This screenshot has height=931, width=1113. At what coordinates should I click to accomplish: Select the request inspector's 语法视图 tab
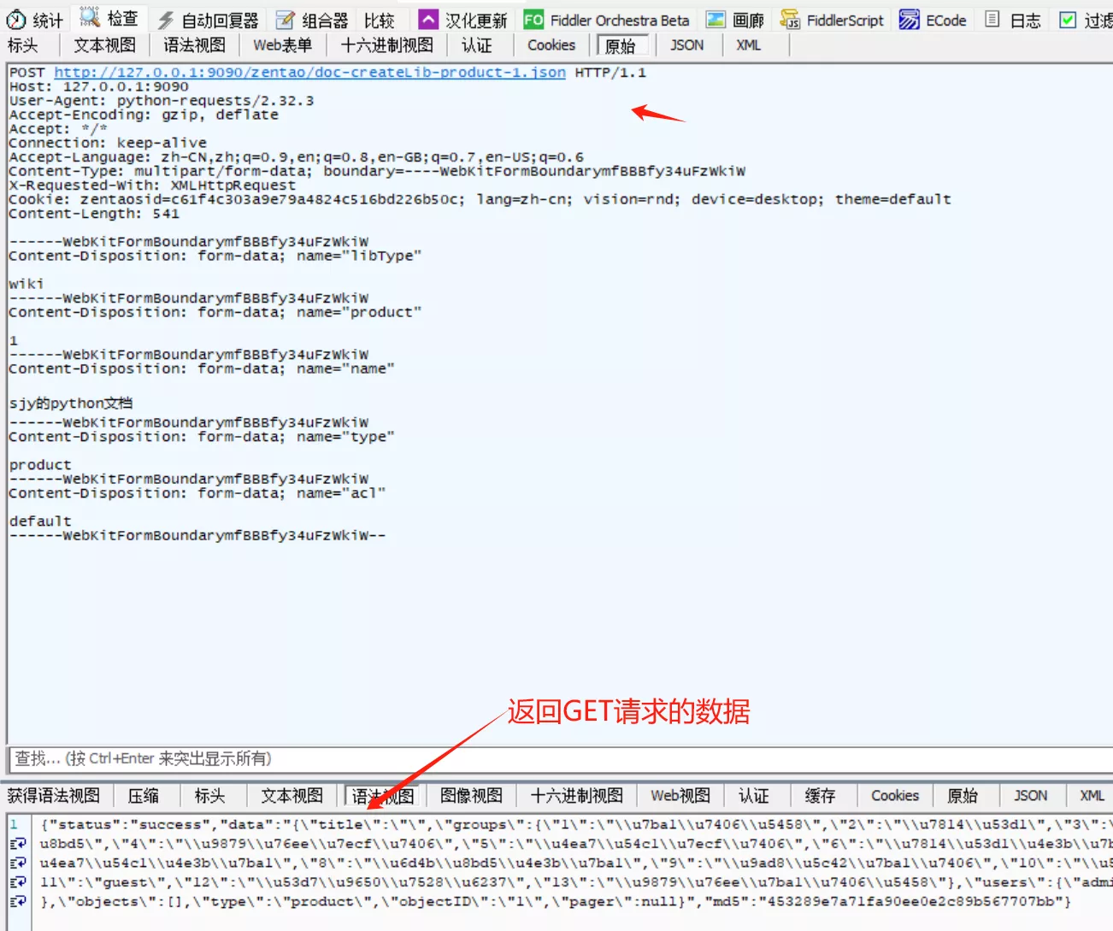point(195,45)
